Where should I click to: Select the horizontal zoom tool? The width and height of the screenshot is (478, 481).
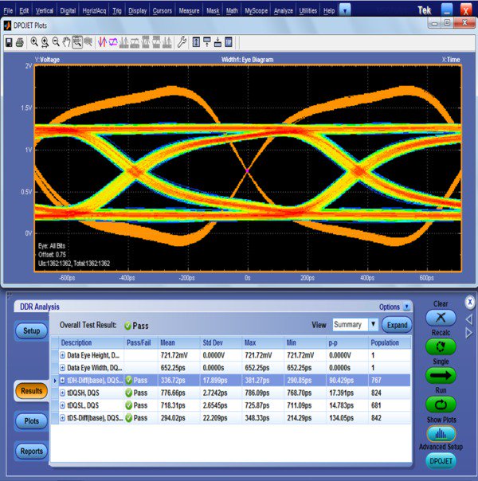(x=45, y=42)
